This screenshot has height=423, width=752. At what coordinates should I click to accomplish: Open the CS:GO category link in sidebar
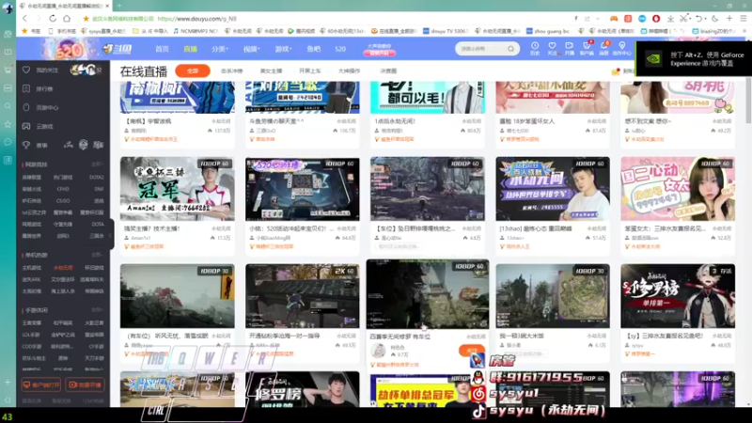click(x=63, y=200)
